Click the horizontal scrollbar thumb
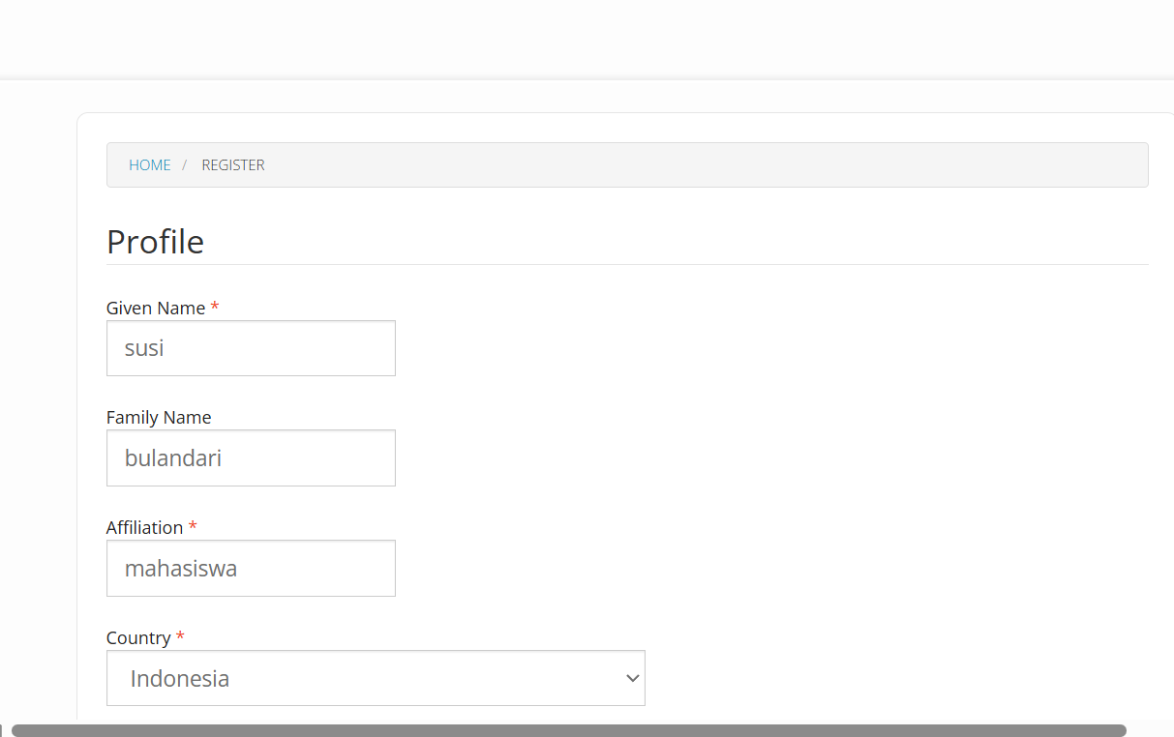1174x737 pixels. tap(568, 730)
